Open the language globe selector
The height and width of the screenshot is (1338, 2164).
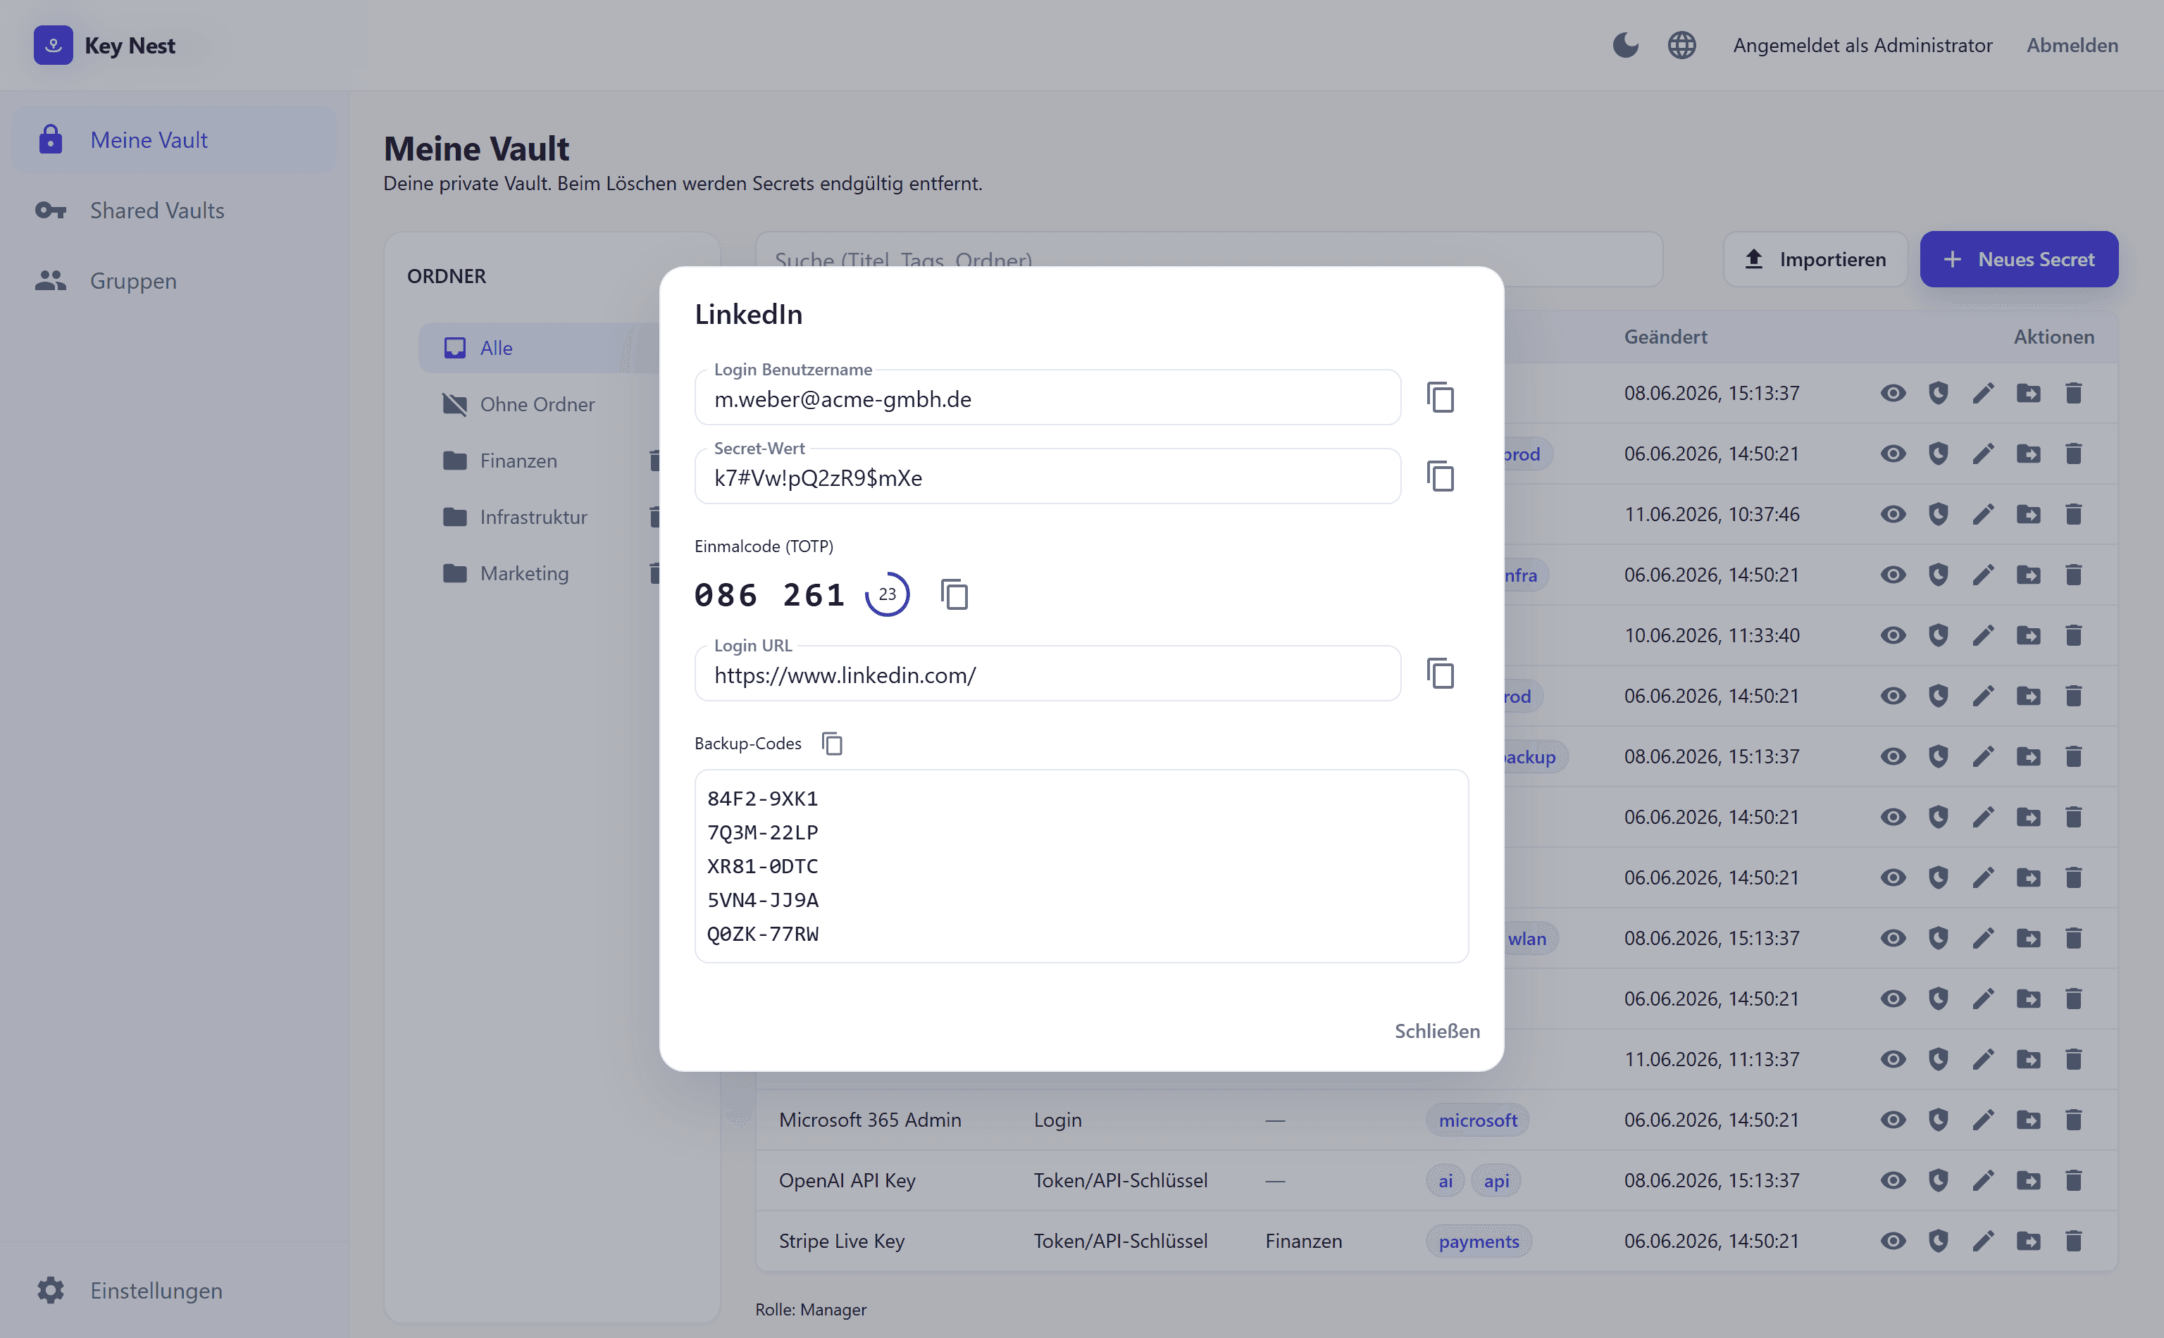(1681, 45)
